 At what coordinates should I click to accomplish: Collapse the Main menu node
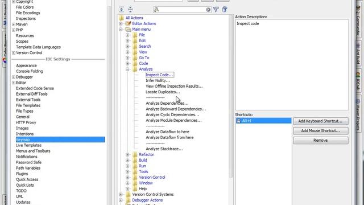(x=121, y=29)
